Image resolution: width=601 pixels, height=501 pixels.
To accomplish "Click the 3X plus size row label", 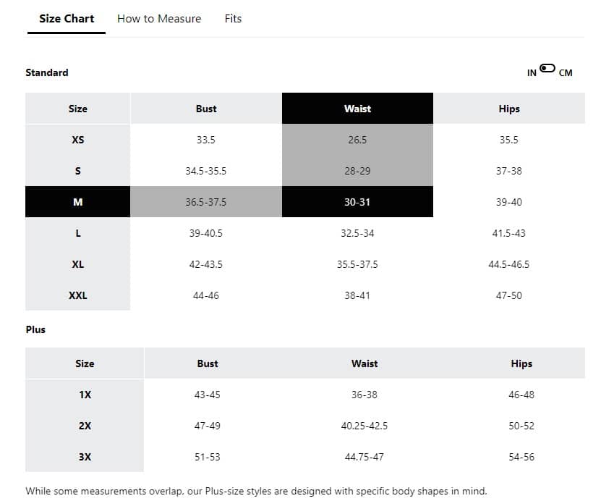I will (85, 457).
